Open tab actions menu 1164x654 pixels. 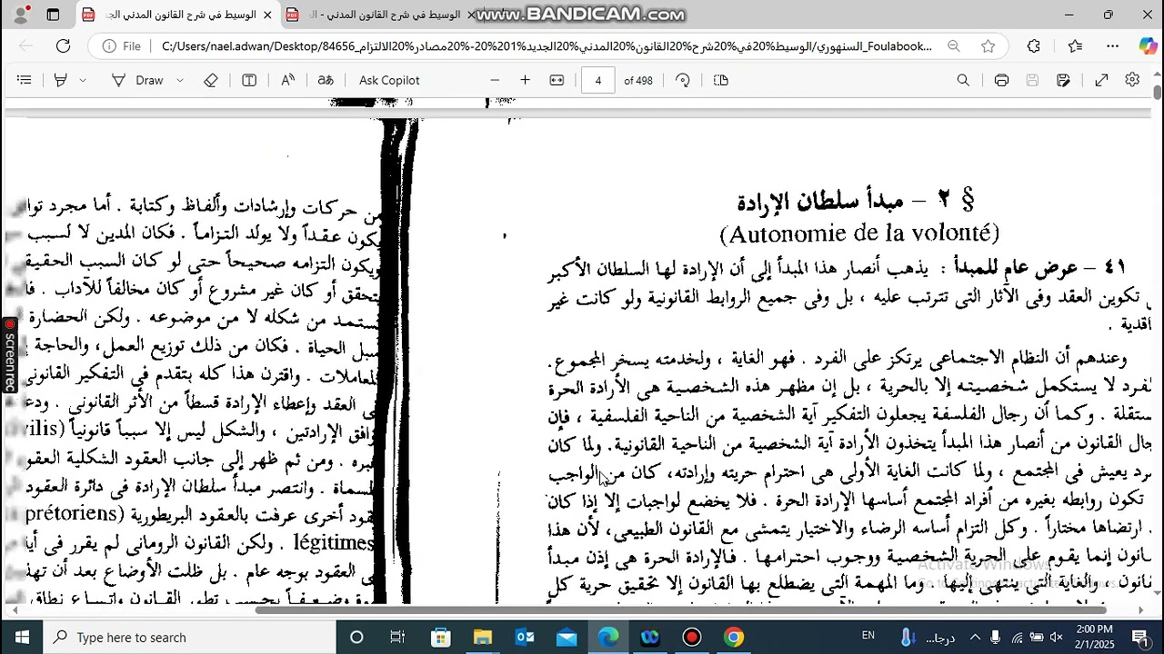coord(54,15)
